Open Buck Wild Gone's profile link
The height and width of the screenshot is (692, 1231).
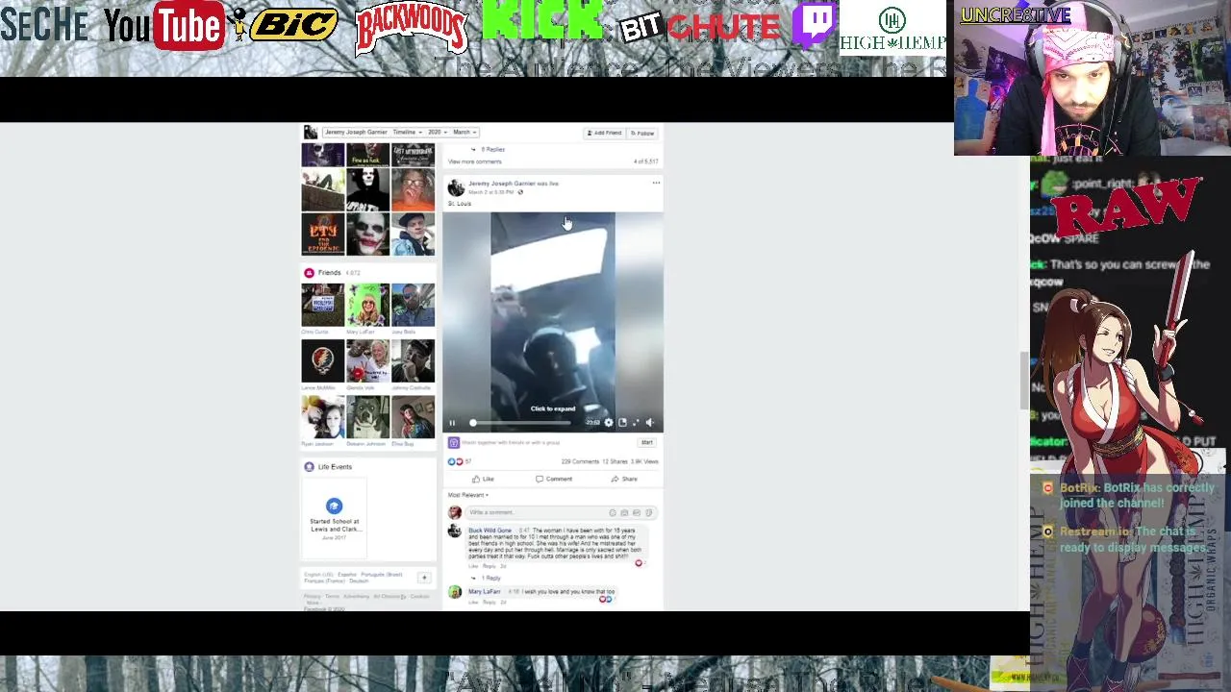(490, 531)
